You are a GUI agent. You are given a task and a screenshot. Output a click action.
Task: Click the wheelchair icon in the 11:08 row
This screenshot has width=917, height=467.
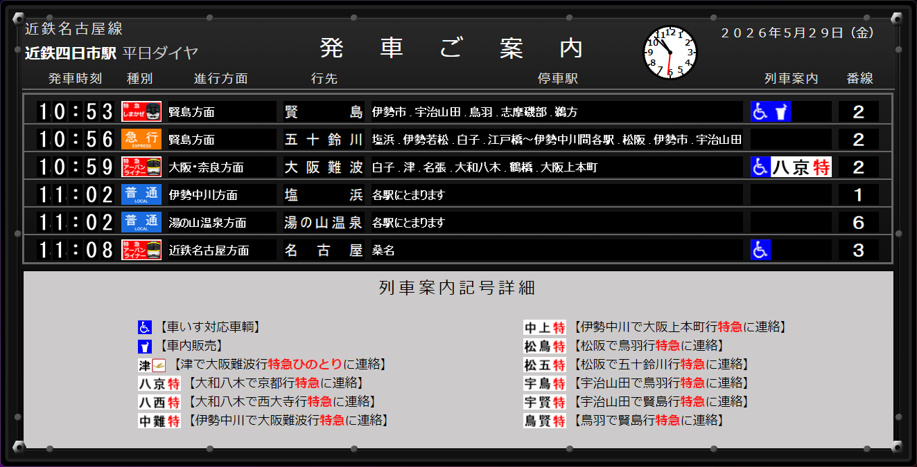tap(761, 250)
